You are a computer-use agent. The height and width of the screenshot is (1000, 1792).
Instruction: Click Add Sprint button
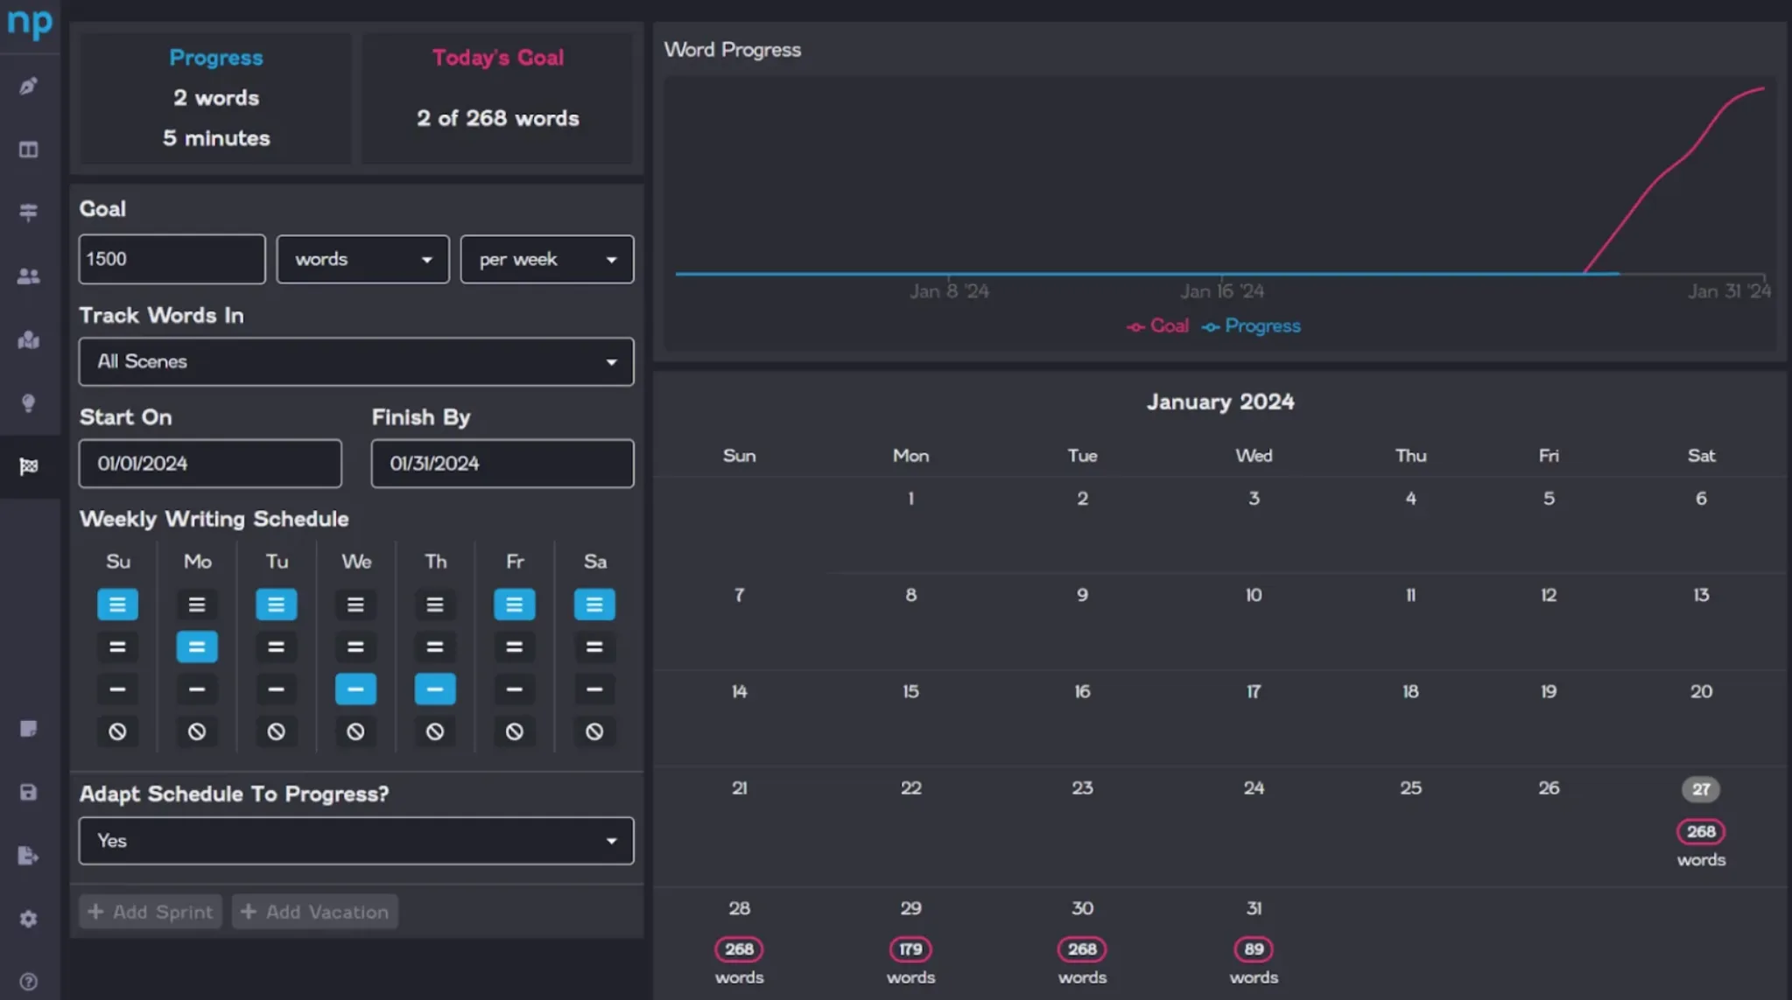tap(149, 912)
